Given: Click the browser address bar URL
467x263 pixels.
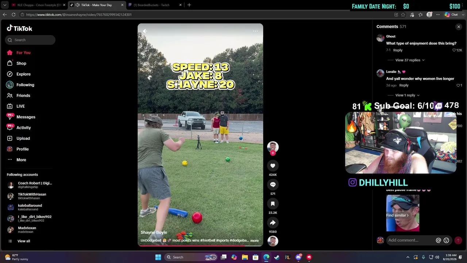Looking at the screenshot, I should [x=79, y=15].
